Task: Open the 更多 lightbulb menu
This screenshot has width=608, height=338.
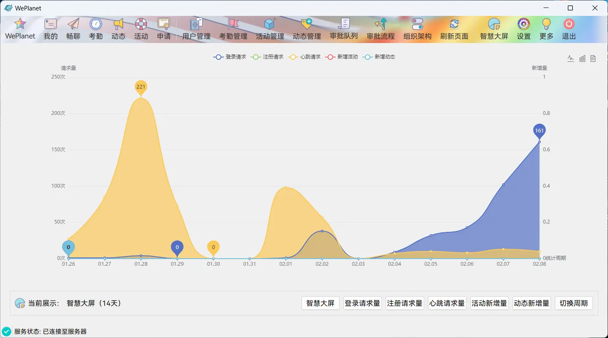Action: (x=546, y=24)
